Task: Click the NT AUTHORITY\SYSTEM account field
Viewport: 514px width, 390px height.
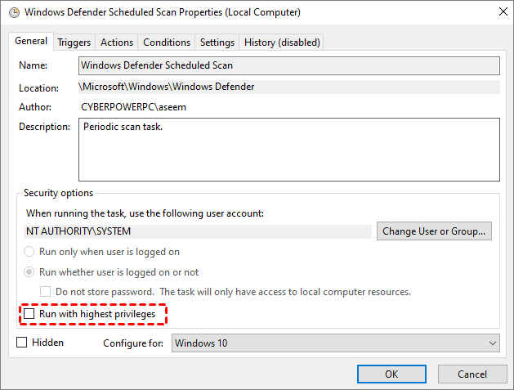Action: pyautogui.click(x=194, y=231)
